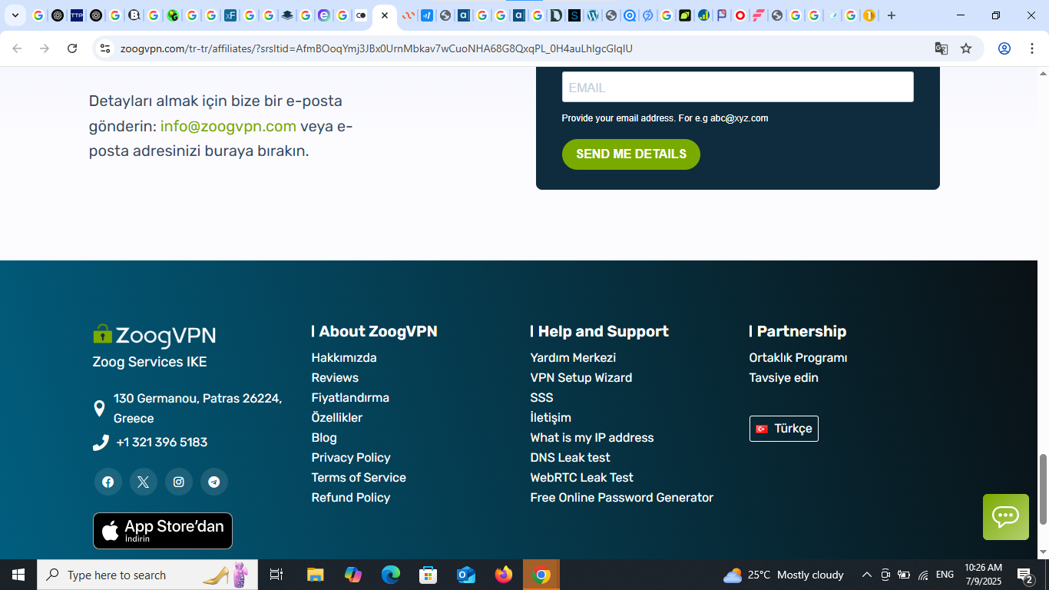Open Microsoft Store from taskbar

[429, 575]
